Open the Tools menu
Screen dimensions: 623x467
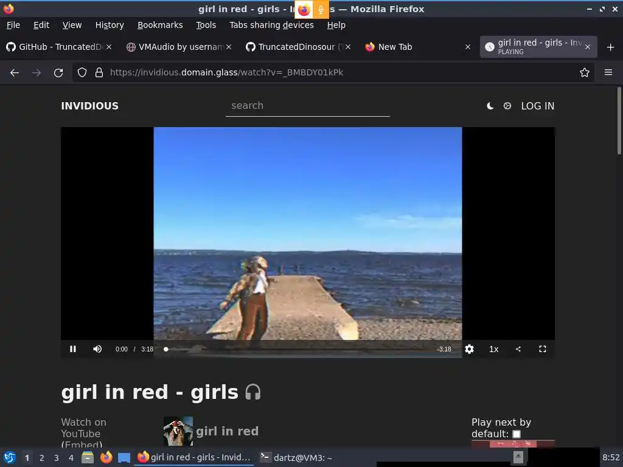(x=206, y=25)
